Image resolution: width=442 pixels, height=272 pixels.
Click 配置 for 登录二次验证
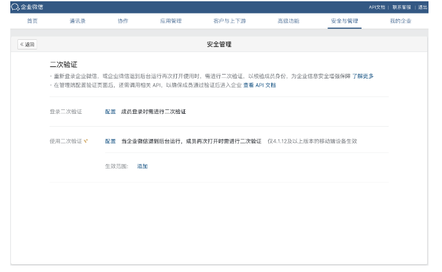111,111
